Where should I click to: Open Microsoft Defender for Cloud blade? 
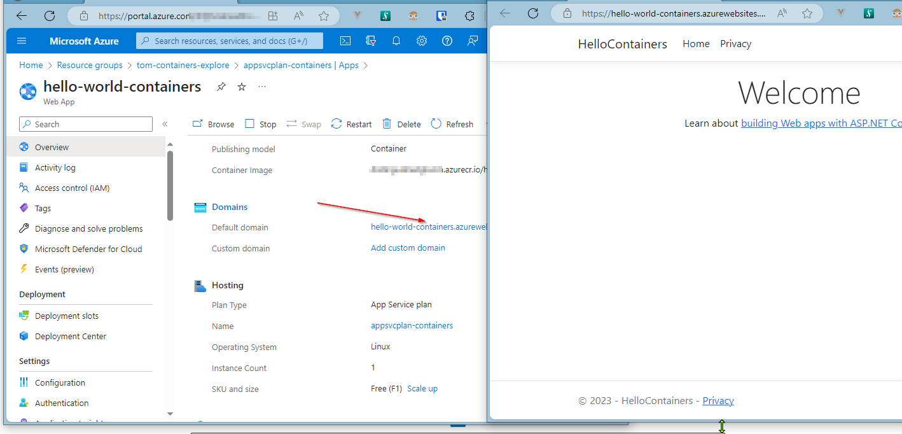[88, 248]
